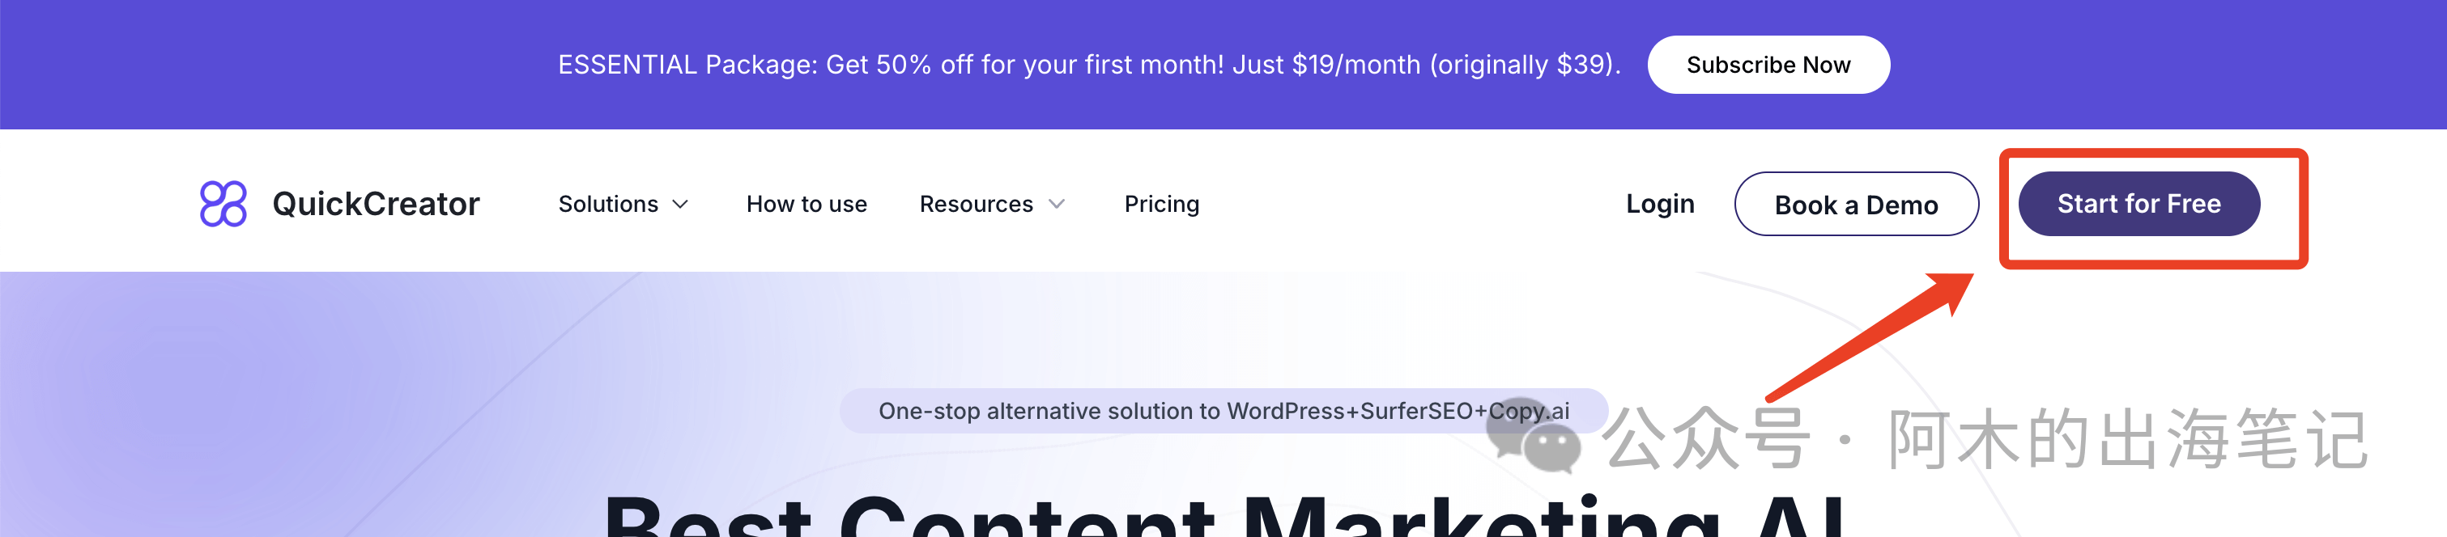Click the WeChat speech bubble icon
Image resolution: width=2447 pixels, height=537 pixels.
click(1533, 437)
